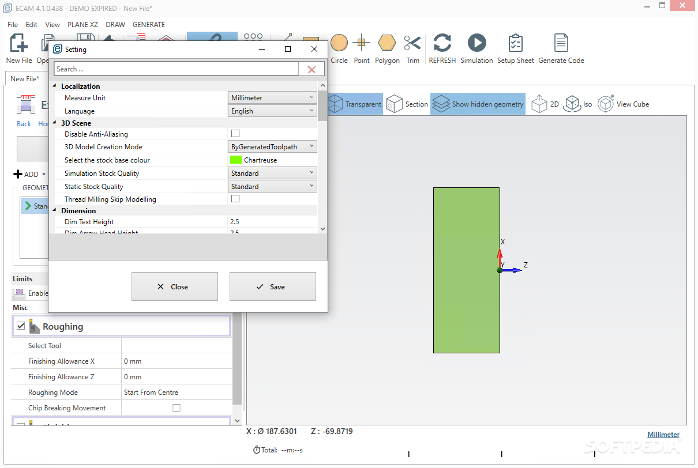This screenshot has width=698, height=468.
Task: Click the Millimeter unit link
Action: point(663,435)
